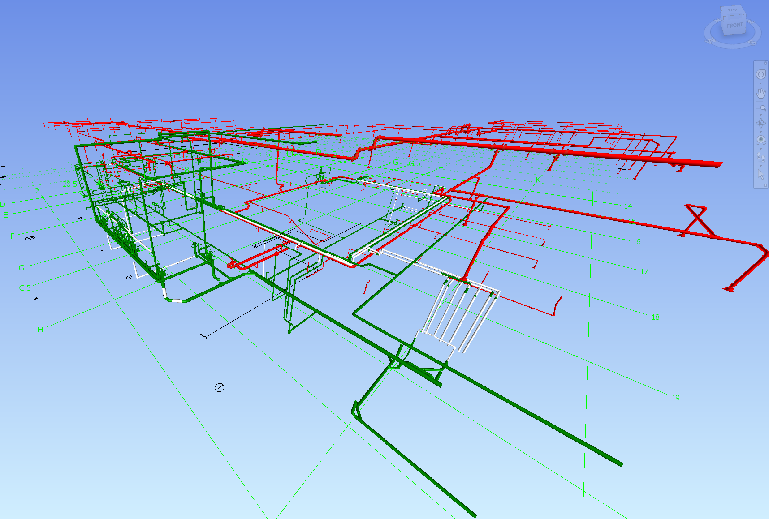Expand the Look Around options arrow
Viewport: 769px width, 519px height.
pos(761,148)
